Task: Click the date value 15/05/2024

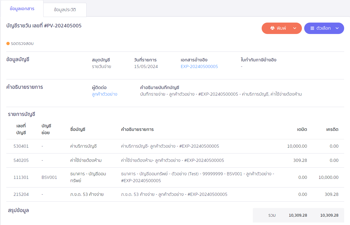Action: [146, 66]
